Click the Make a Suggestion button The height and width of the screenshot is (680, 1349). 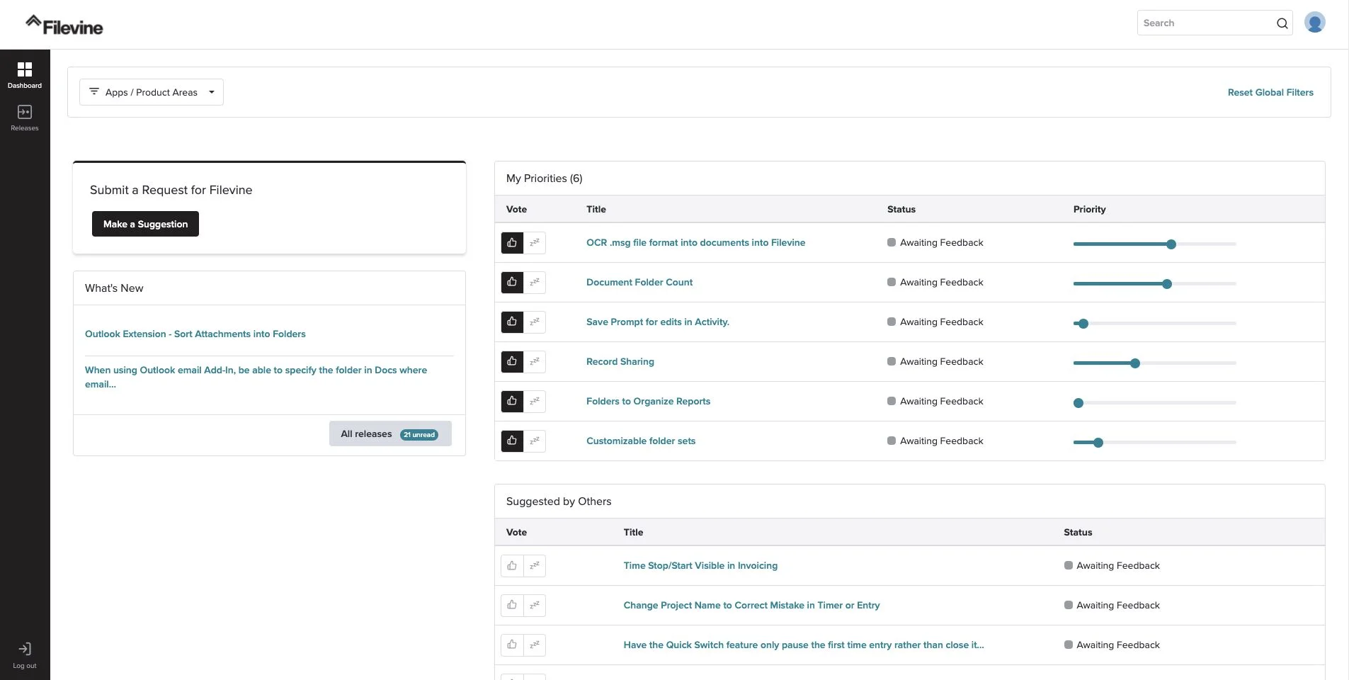pos(145,224)
